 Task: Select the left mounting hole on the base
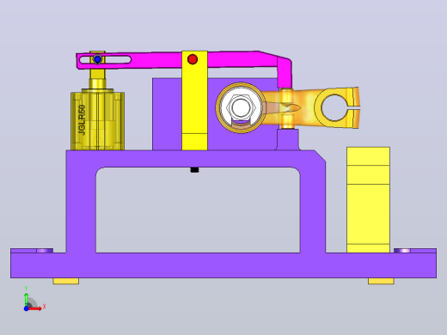45,251
